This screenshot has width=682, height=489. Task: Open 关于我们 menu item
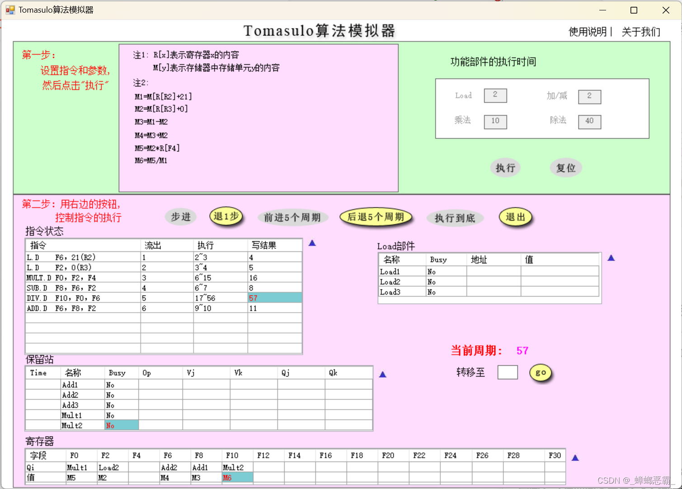(x=641, y=32)
